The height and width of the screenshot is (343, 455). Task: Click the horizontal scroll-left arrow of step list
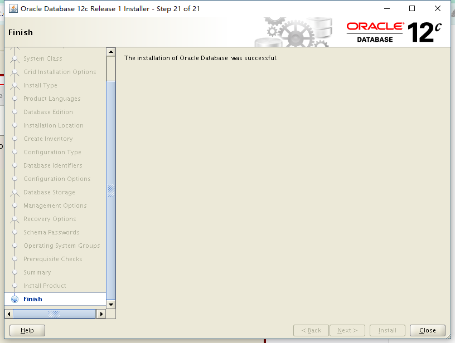click(x=9, y=313)
